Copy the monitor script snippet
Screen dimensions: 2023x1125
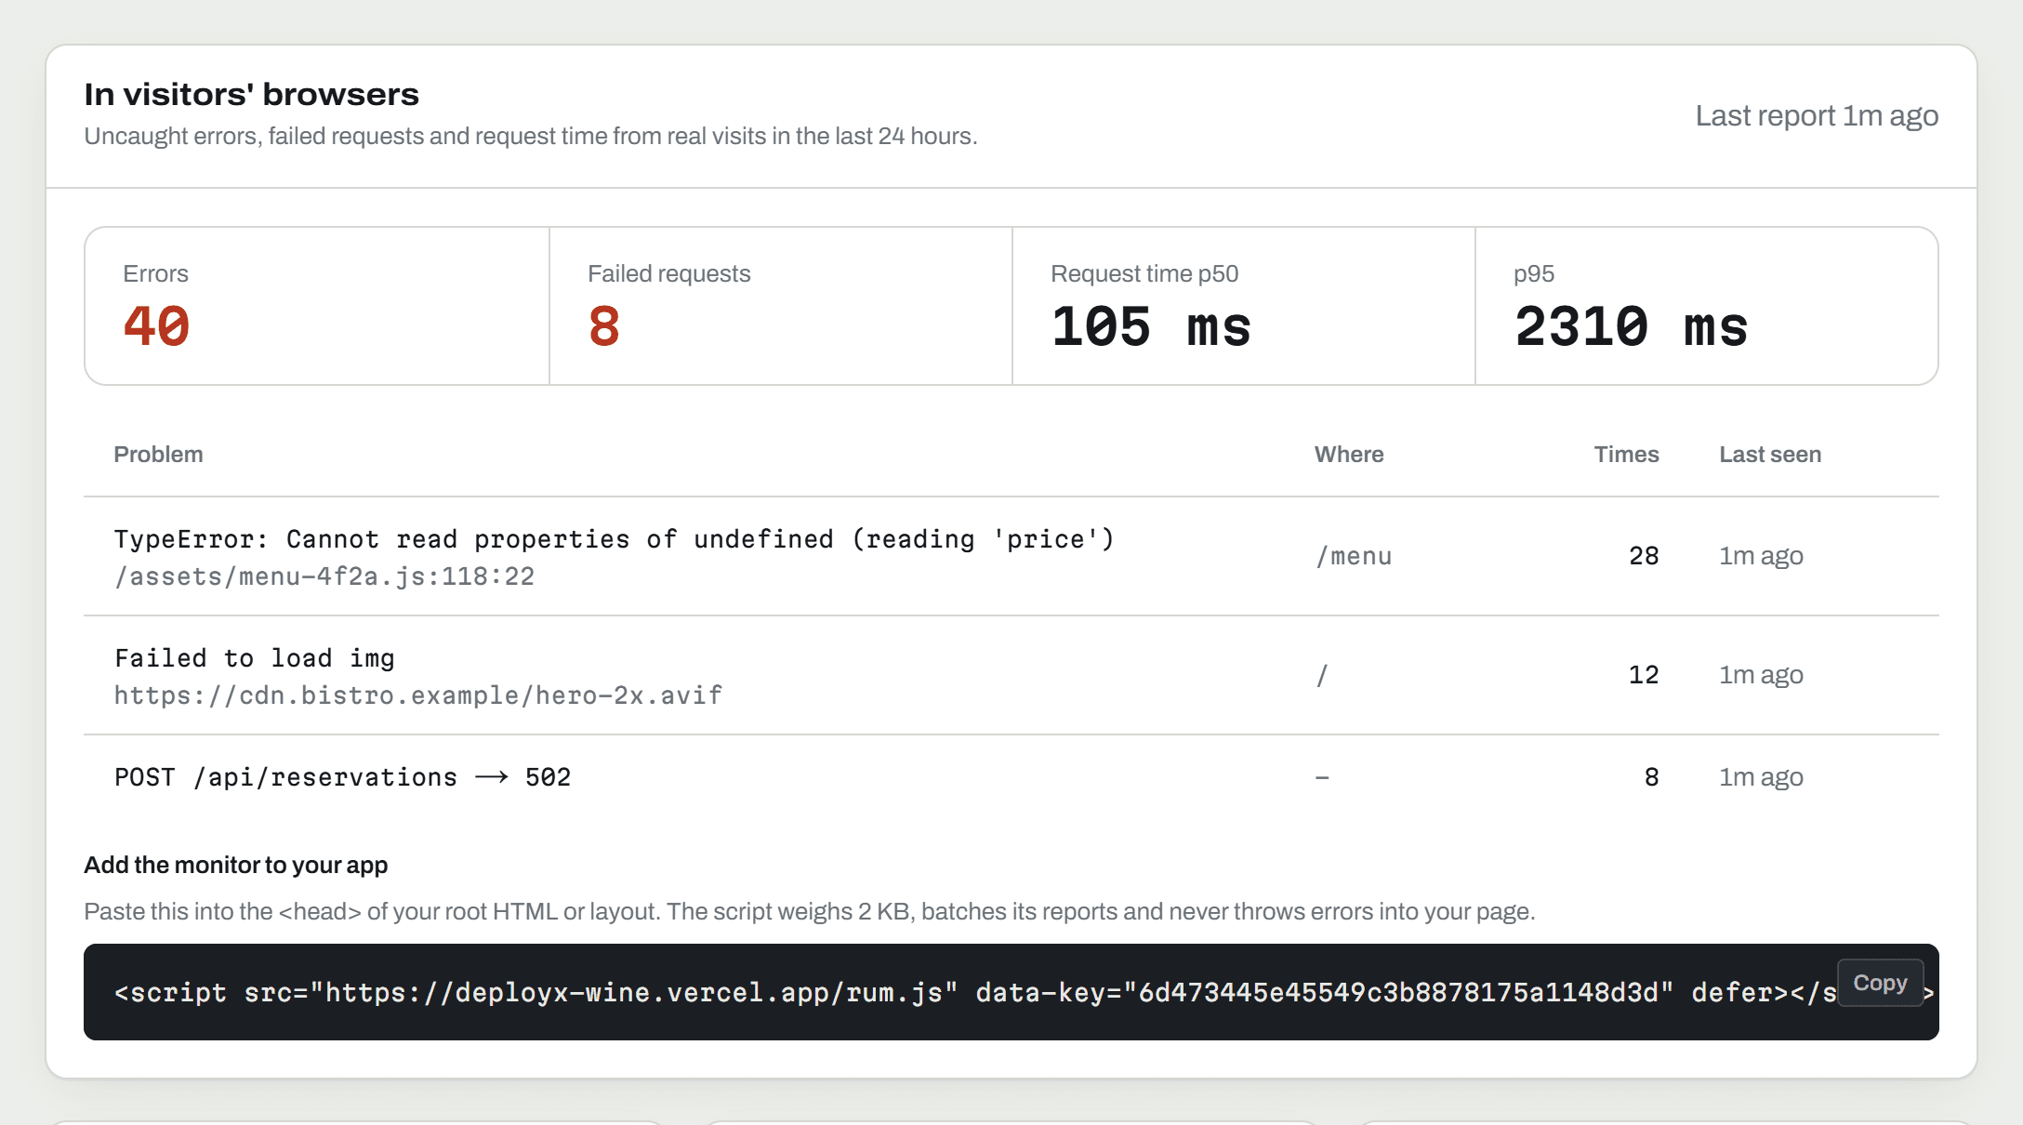[1880, 983]
